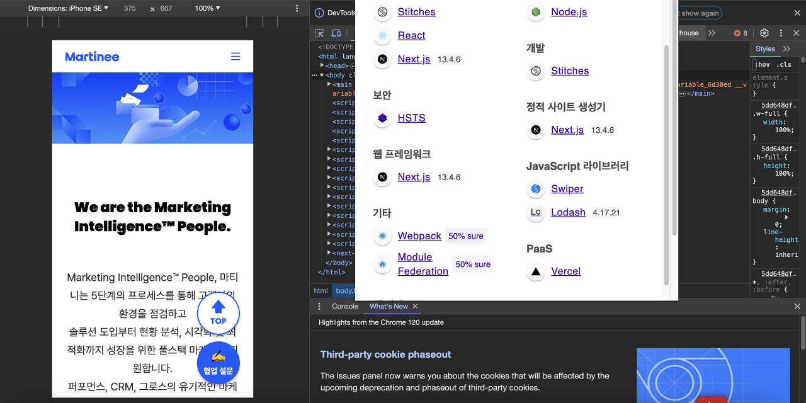Open DevTools settings gear

pos(764,33)
